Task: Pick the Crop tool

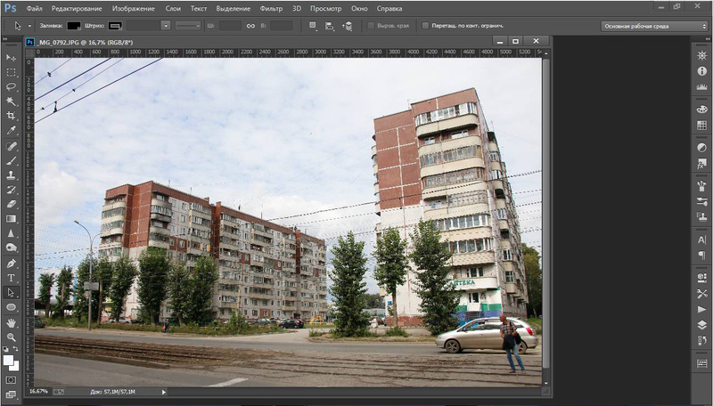Action: point(12,116)
